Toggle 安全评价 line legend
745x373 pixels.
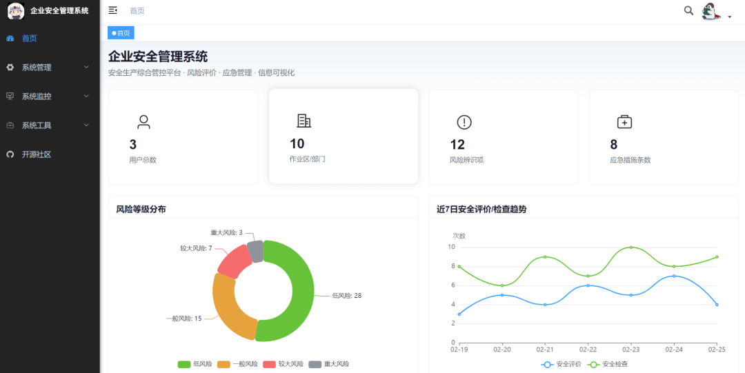[561, 365]
